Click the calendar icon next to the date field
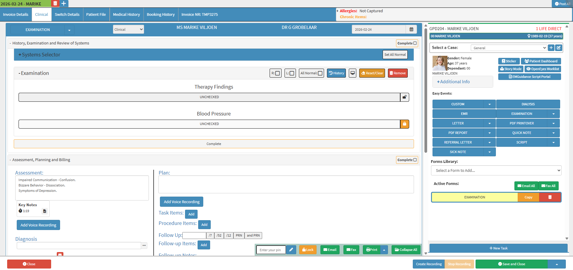Screen dimensions: 573x270 (411, 30)
